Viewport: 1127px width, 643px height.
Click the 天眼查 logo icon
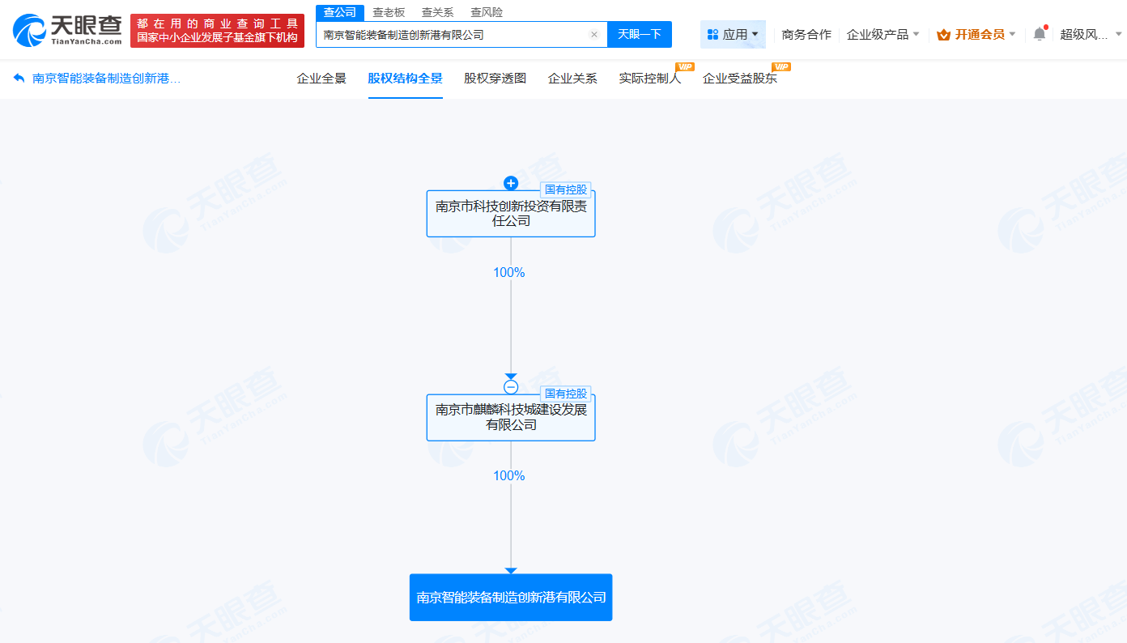pyautogui.click(x=30, y=30)
